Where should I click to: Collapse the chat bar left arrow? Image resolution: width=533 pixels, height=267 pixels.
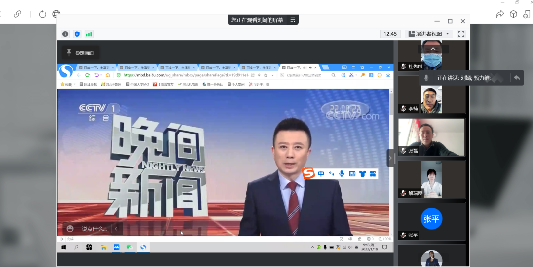click(x=116, y=228)
